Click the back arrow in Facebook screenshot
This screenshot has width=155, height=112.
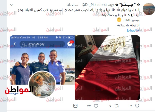point(15,44)
